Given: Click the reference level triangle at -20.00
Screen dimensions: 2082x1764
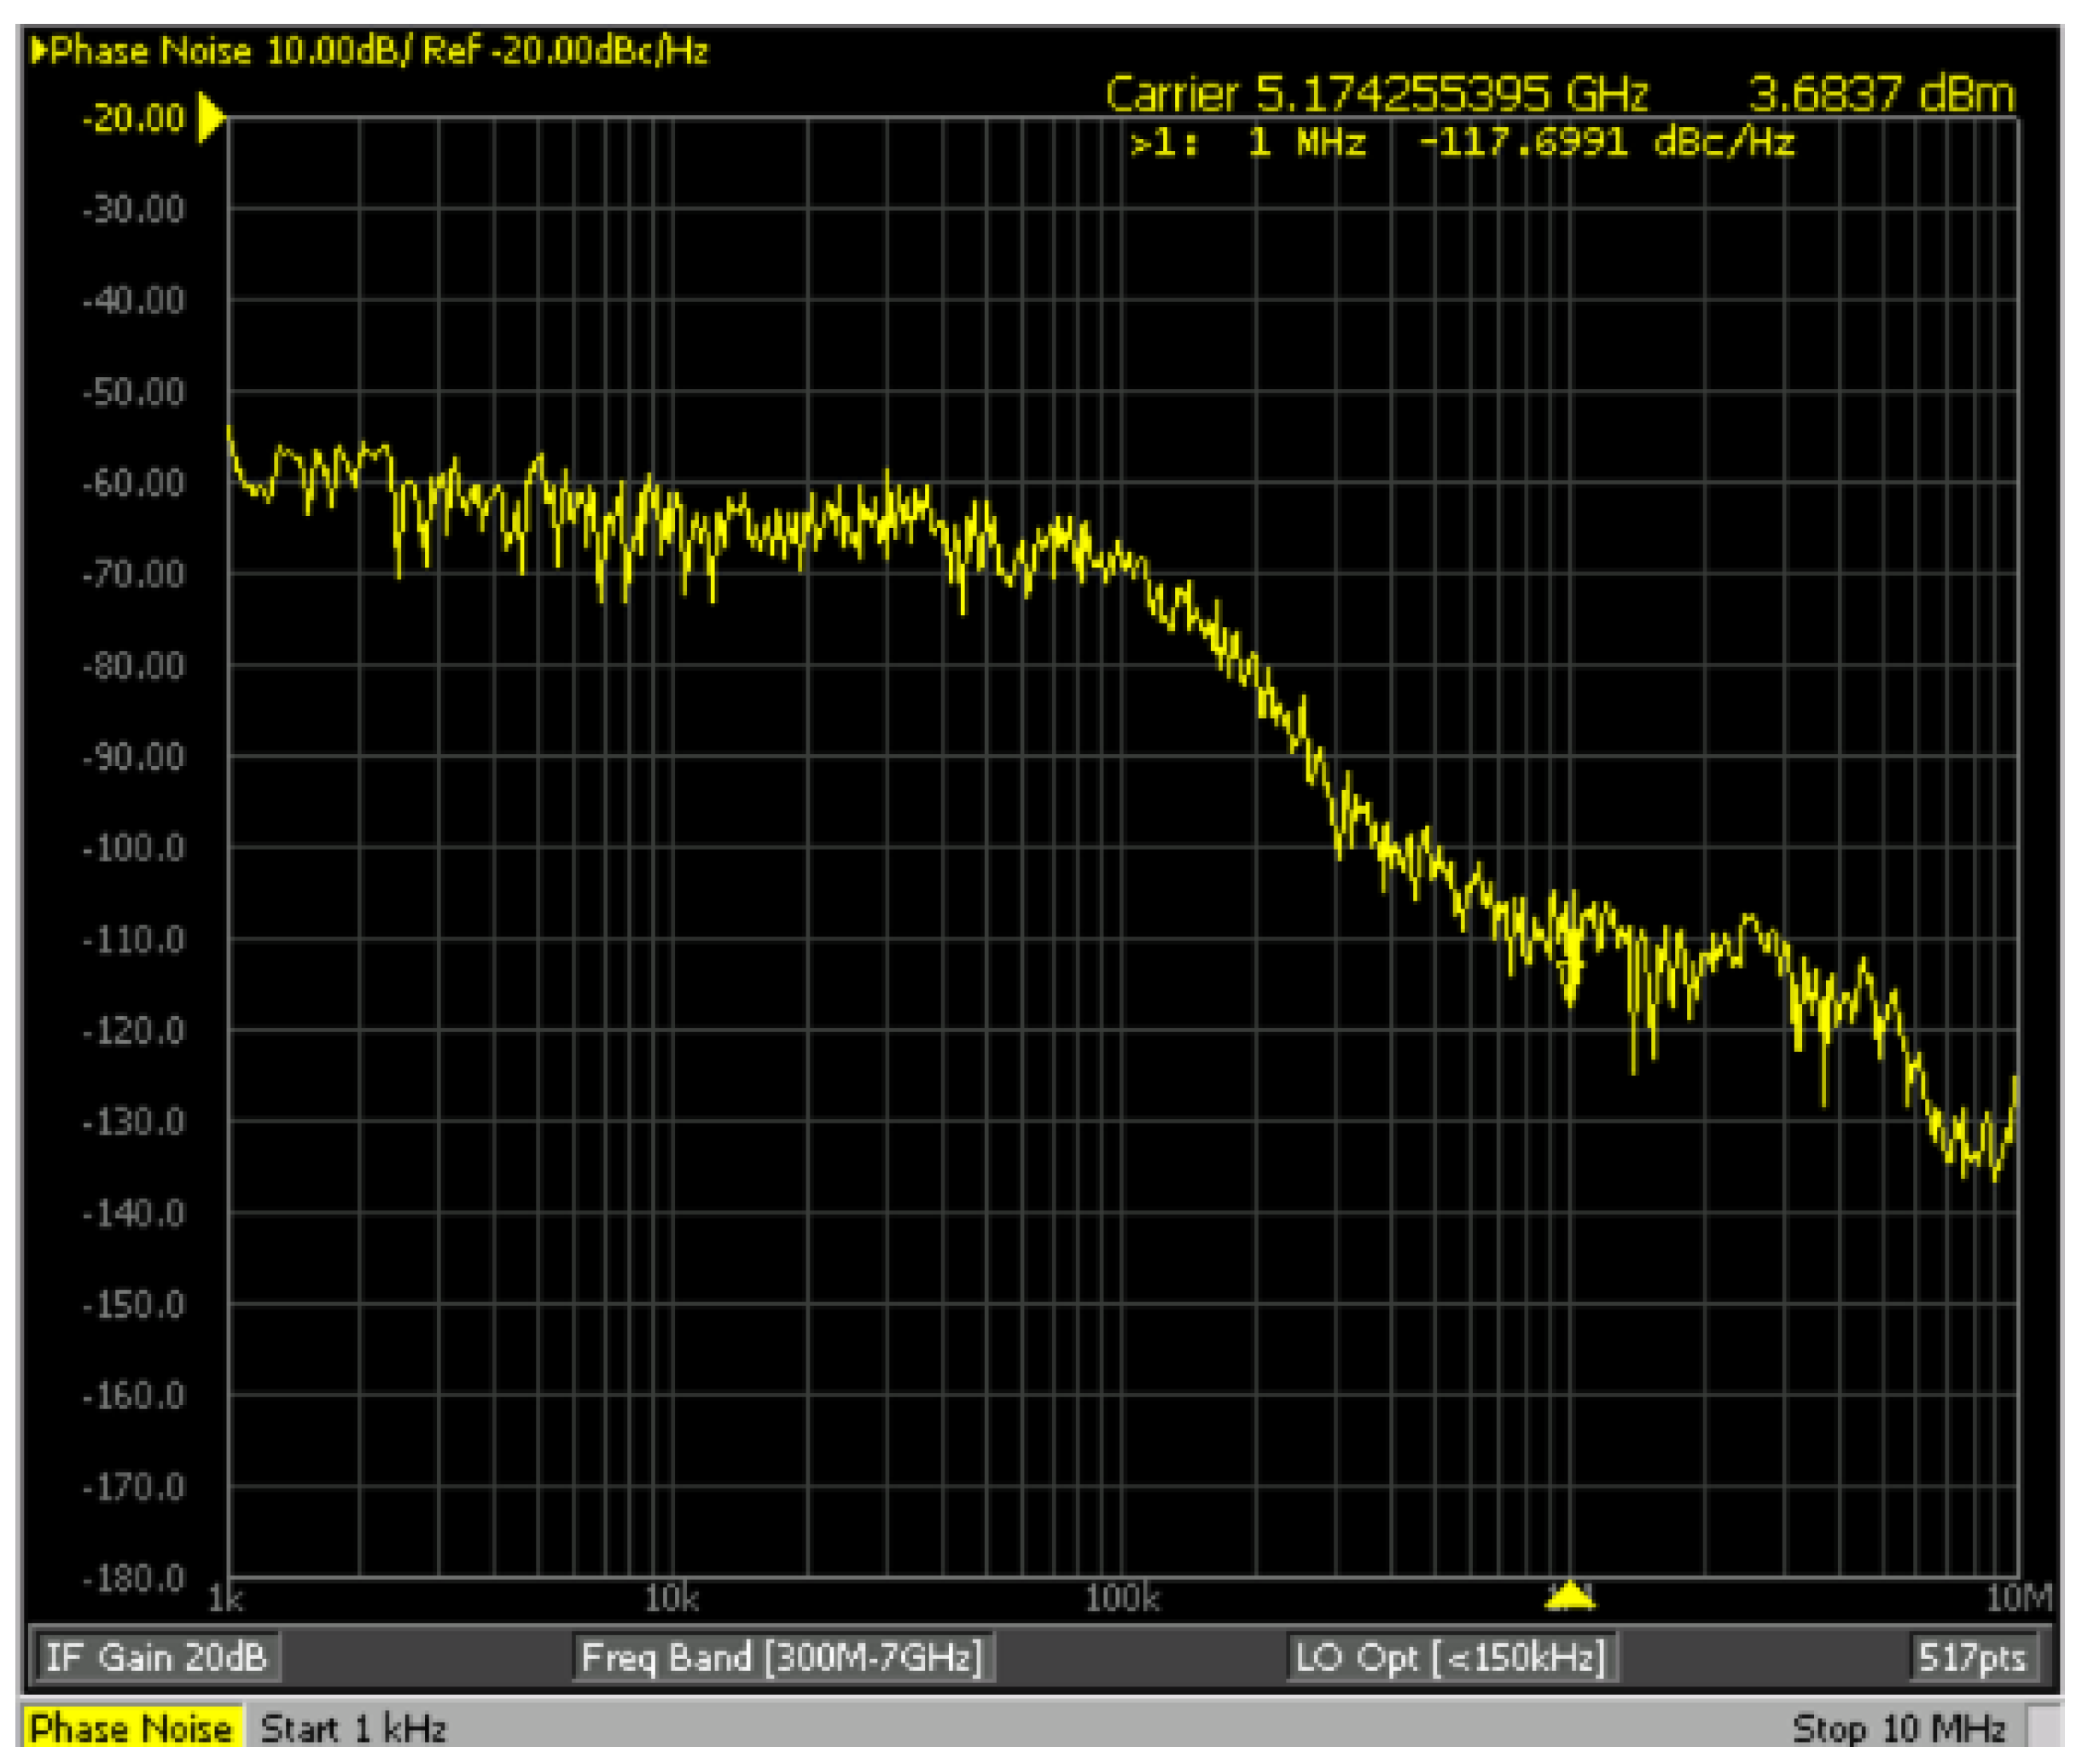Looking at the screenshot, I should point(210,118).
